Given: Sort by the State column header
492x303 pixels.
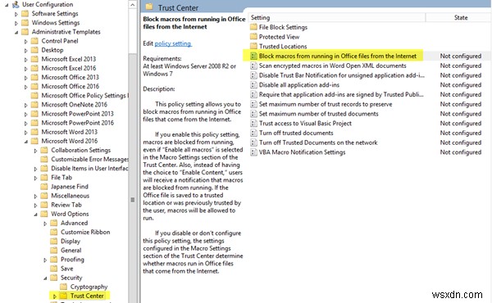Looking at the screenshot, I should [x=458, y=17].
